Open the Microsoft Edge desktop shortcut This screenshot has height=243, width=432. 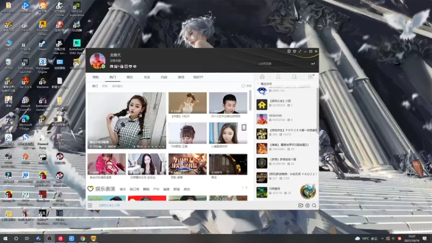25,123
